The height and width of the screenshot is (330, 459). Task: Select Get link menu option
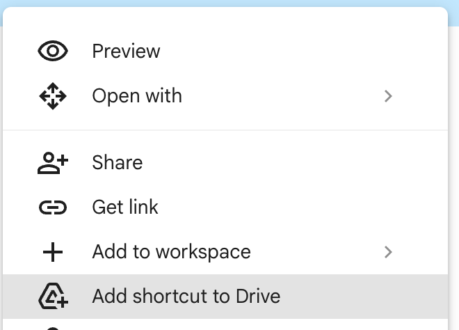click(x=125, y=207)
